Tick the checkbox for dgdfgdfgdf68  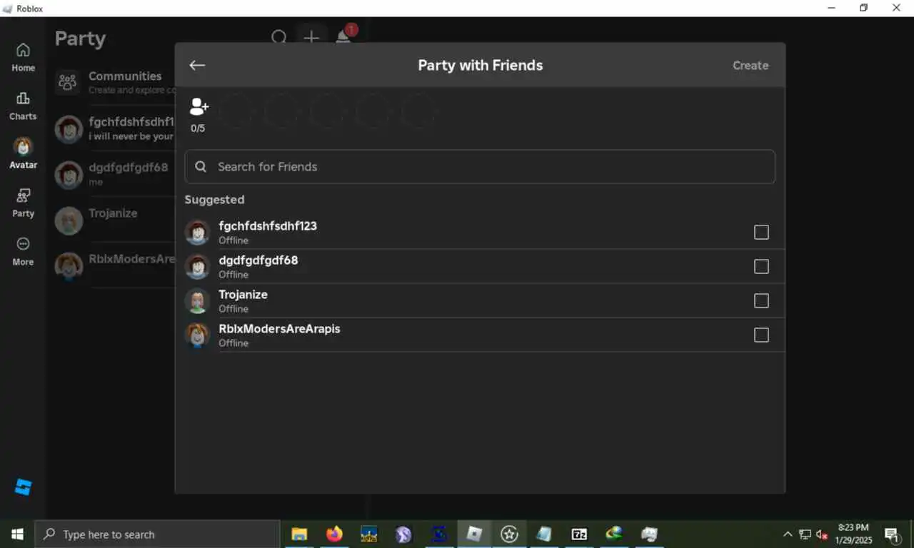(x=761, y=266)
